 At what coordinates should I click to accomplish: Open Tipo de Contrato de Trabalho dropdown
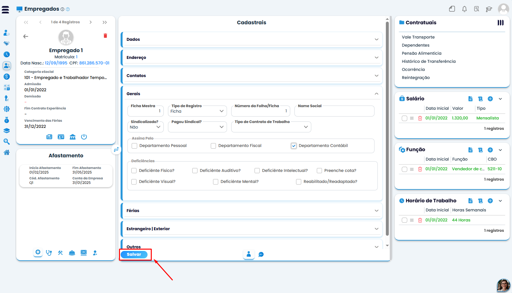pyautogui.click(x=271, y=127)
